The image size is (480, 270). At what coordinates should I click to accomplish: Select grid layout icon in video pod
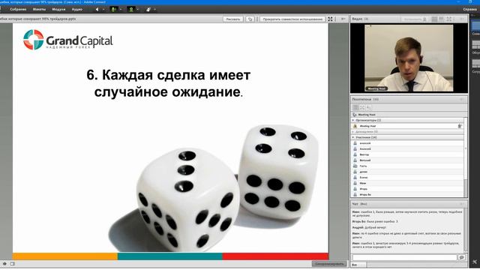point(434,19)
